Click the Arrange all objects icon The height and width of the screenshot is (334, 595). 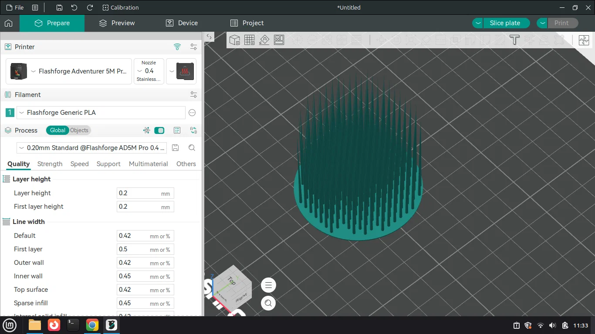pyautogui.click(x=279, y=40)
